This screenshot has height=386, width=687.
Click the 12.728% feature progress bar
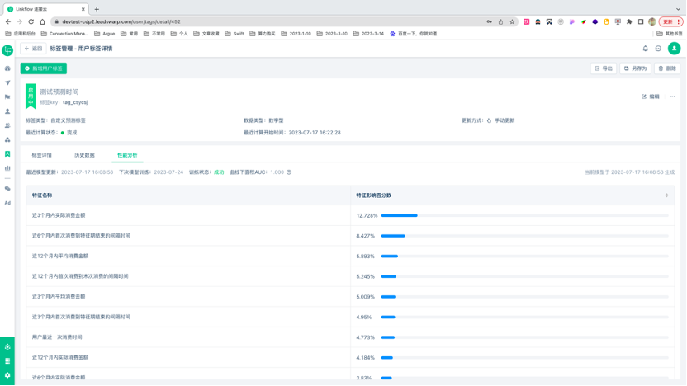(x=525, y=216)
